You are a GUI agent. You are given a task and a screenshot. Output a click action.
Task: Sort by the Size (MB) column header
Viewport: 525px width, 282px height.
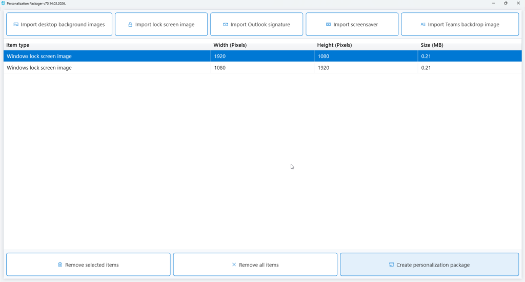[432, 45]
